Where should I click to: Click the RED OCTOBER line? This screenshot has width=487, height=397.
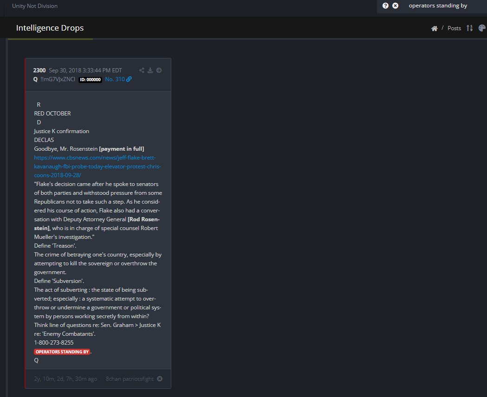52,114
